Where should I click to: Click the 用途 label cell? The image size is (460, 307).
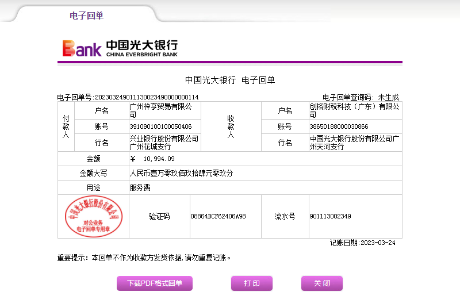[x=93, y=187]
